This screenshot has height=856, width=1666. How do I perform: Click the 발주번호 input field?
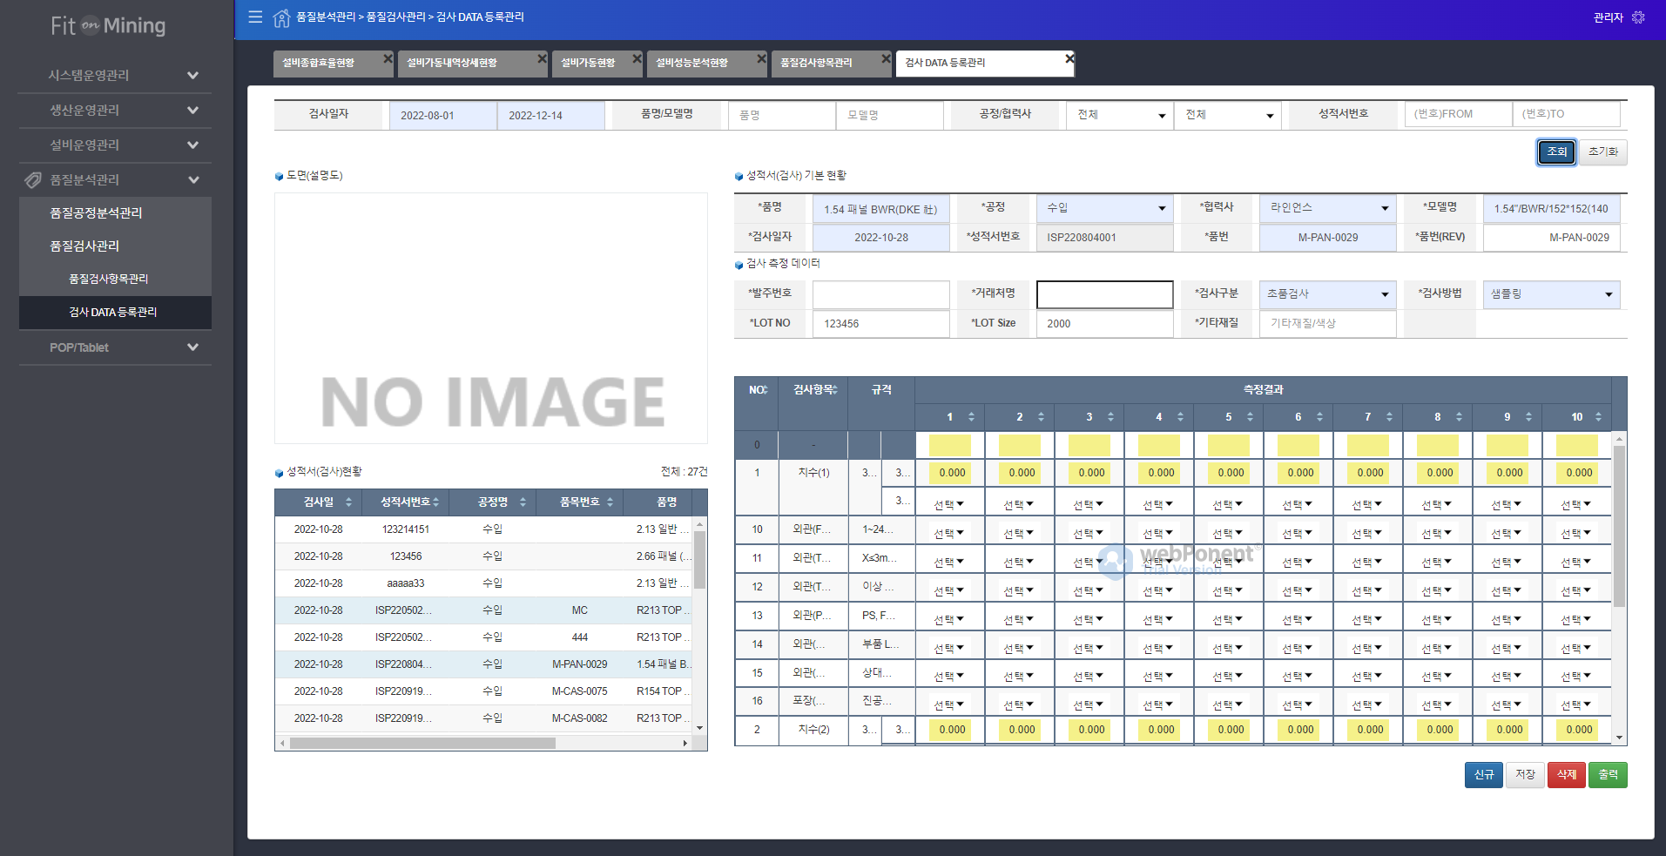coord(880,294)
